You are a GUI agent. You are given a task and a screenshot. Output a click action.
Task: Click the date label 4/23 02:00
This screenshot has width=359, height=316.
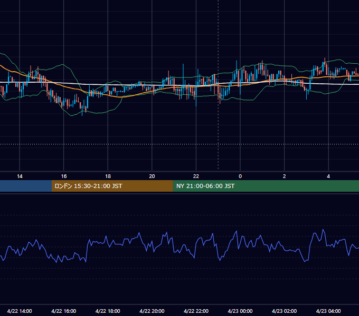pyautogui.click(x=285, y=311)
